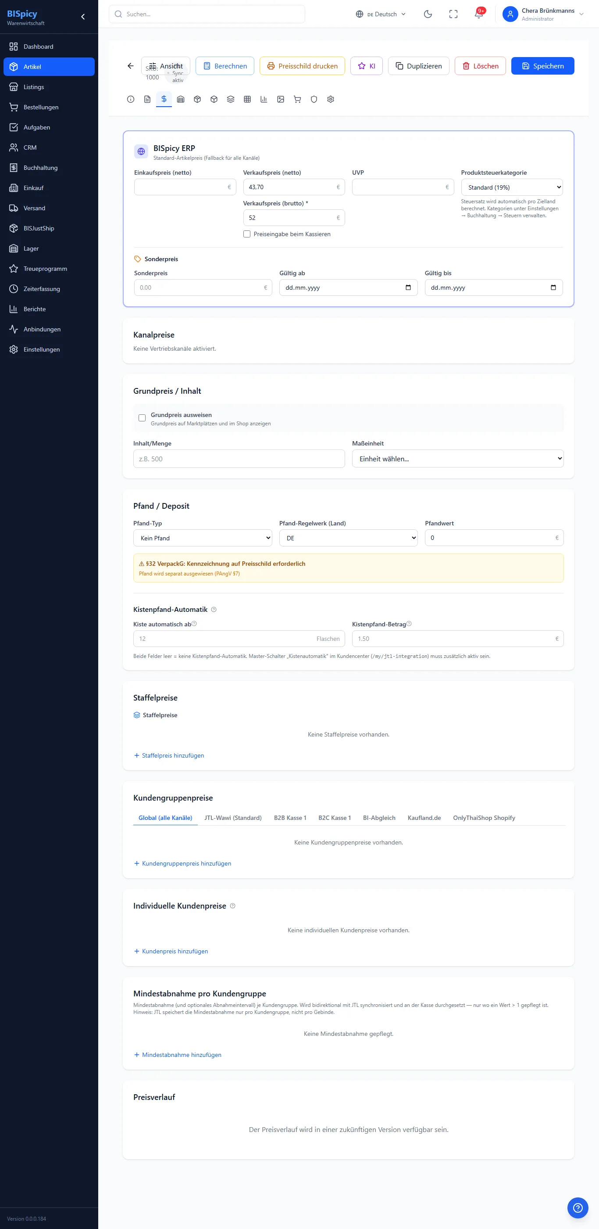Switch to BI-Abgleich tab
Viewport: 599px width, 1229px height.
(x=379, y=818)
